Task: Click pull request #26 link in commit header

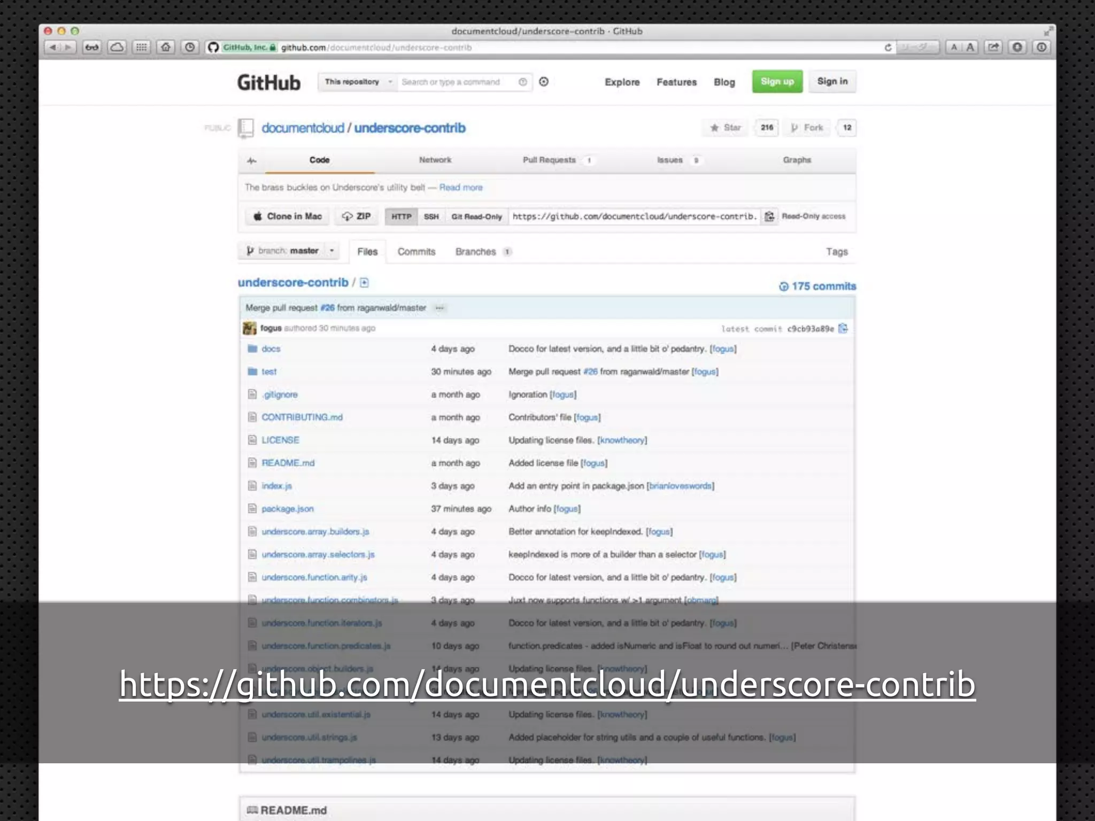Action: [327, 308]
